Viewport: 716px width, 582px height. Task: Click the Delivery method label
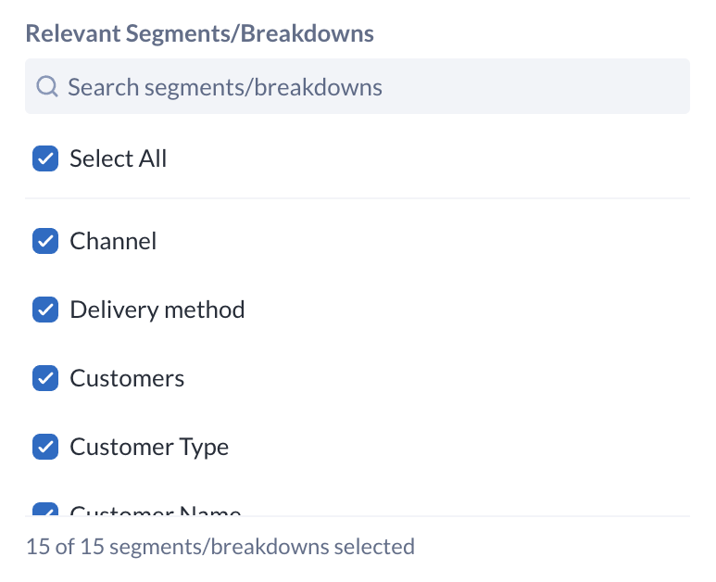(x=157, y=310)
